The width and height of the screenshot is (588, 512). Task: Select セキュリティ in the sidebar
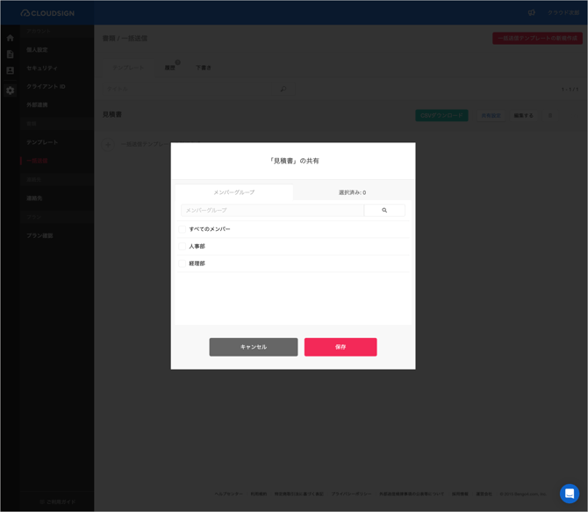click(x=42, y=69)
